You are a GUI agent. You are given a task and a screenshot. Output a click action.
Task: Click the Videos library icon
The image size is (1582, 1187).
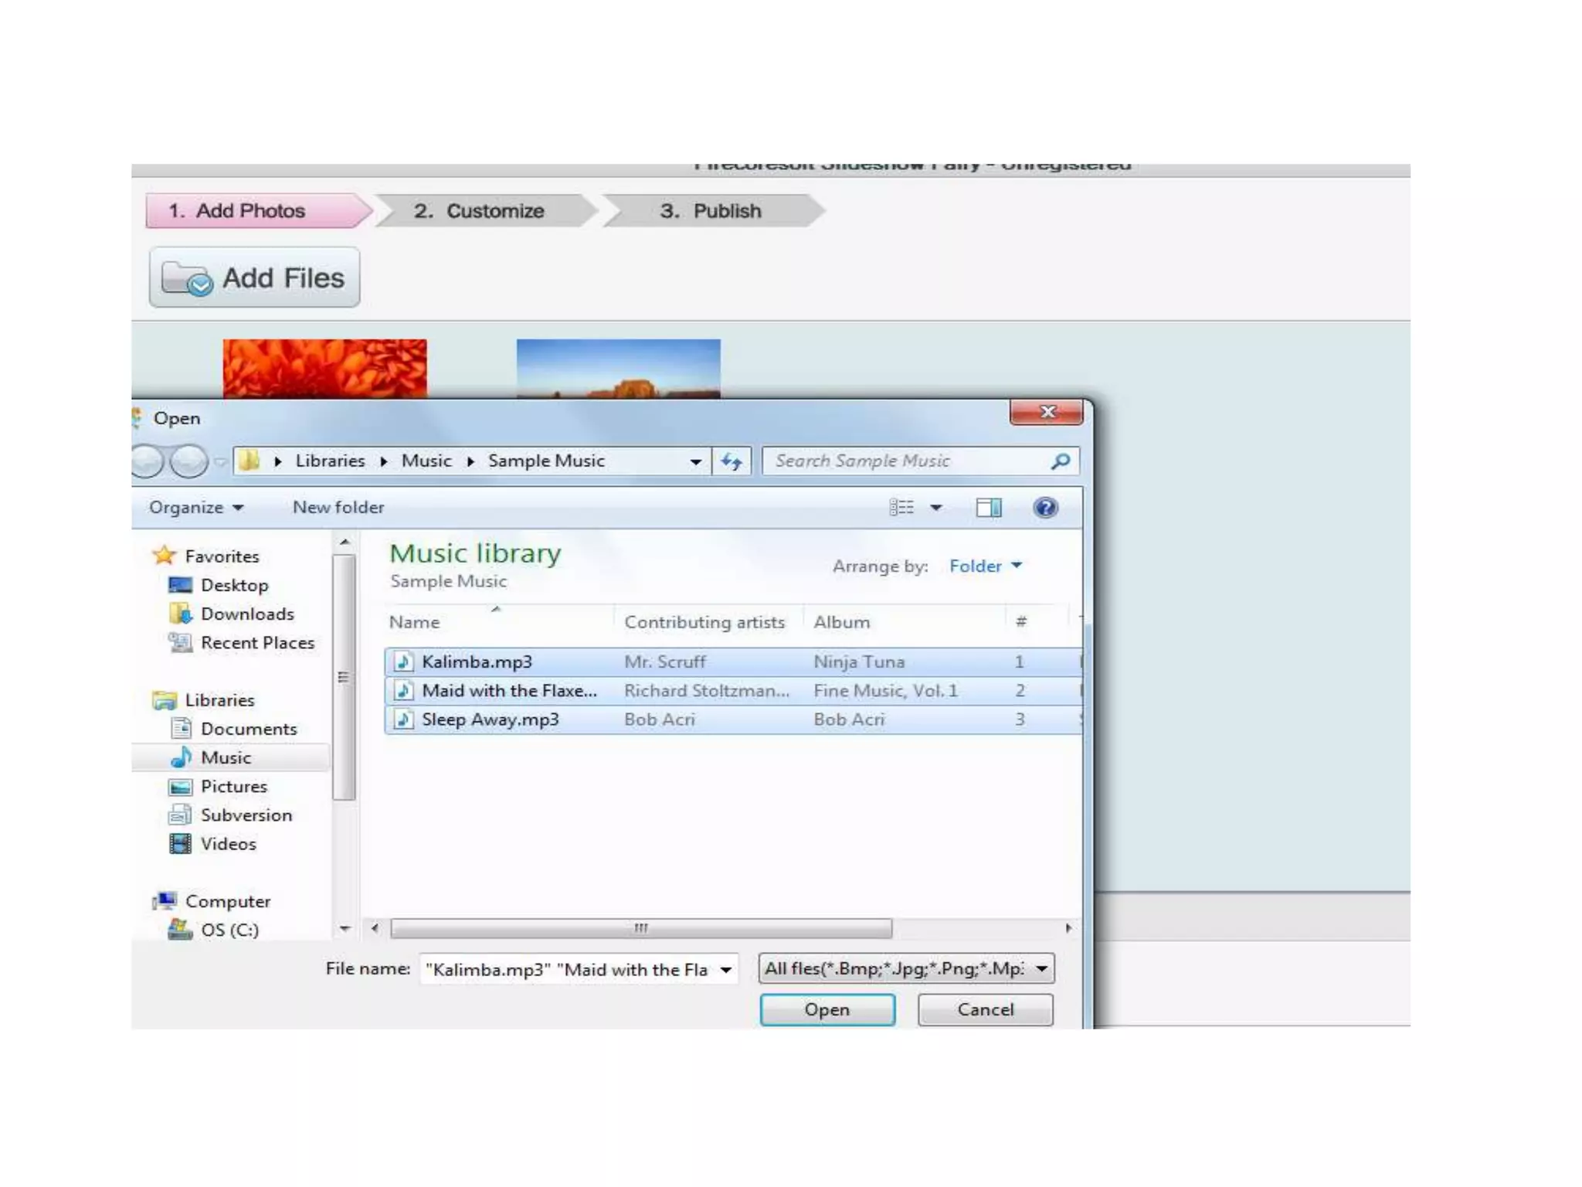tap(180, 844)
